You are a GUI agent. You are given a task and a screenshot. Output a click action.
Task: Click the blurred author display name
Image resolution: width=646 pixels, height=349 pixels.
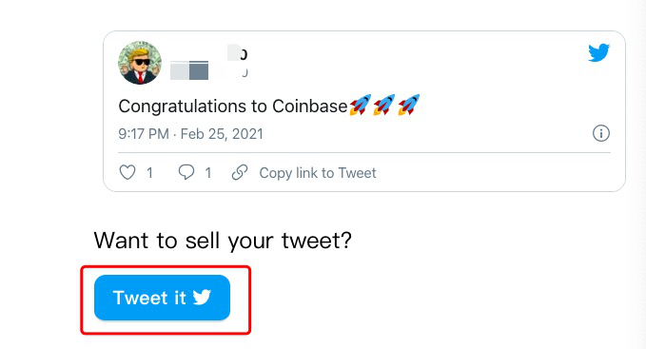coord(237,52)
